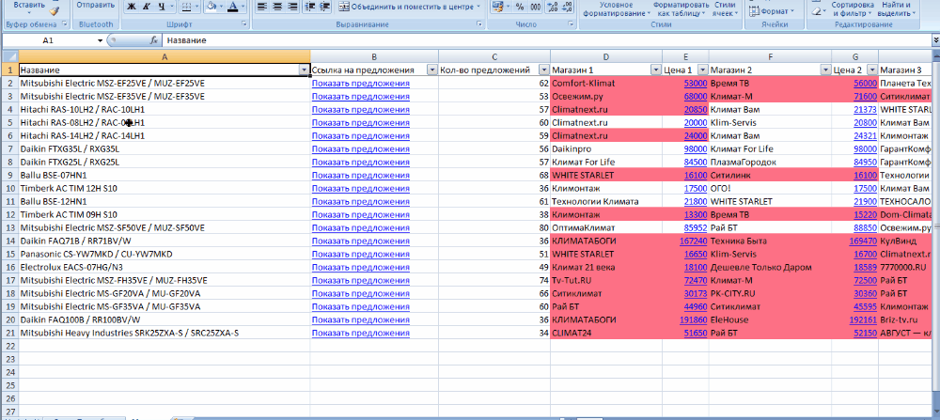This screenshot has height=420, width=940.
Task: Increase indent in cell
Action: (324, 8)
